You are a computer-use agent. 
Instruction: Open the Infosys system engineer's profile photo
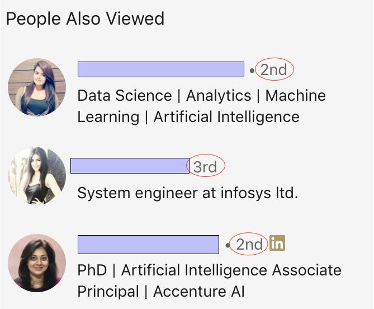tap(37, 176)
